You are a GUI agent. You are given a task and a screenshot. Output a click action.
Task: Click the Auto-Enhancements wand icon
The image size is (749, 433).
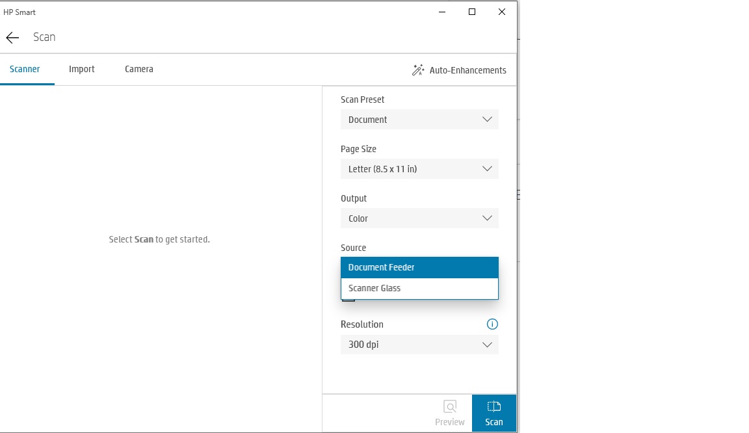tap(417, 70)
